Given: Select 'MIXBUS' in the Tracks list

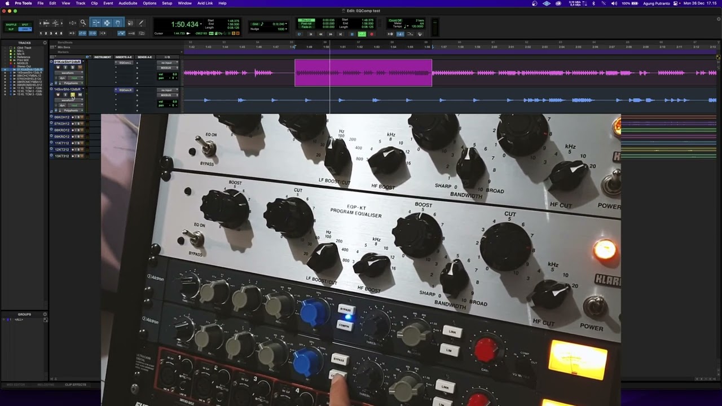Looking at the screenshot, I should 23,63.
